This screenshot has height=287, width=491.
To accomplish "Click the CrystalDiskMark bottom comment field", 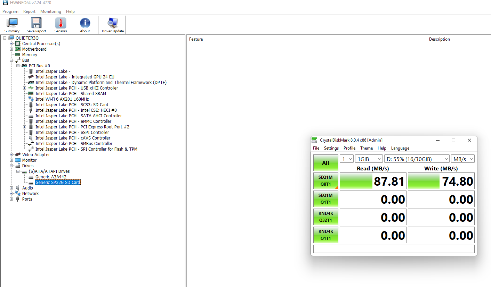I will pyautogui.click(x=394, y=249).
